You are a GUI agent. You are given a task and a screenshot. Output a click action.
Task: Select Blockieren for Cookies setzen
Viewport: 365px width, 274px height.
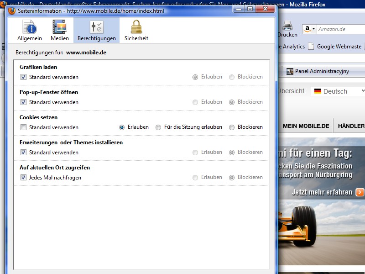coord(232,127)
